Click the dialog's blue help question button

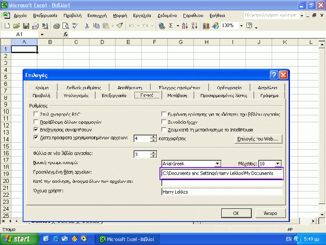pyautogui.click(x=274, y=75)
